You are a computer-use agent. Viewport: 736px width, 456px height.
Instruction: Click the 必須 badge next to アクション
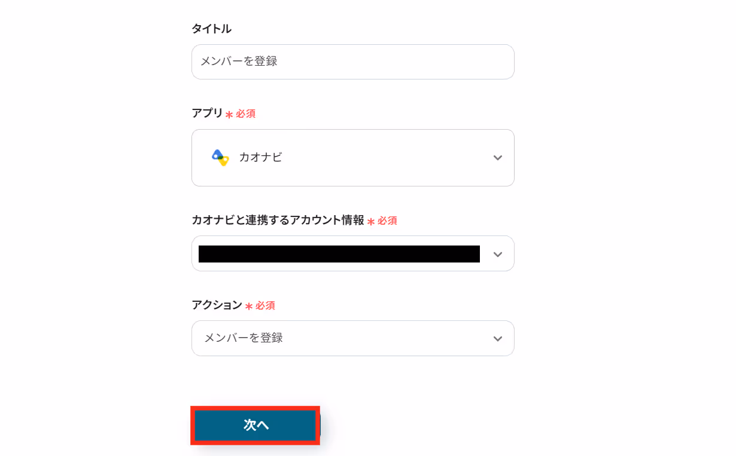point(265,305)
